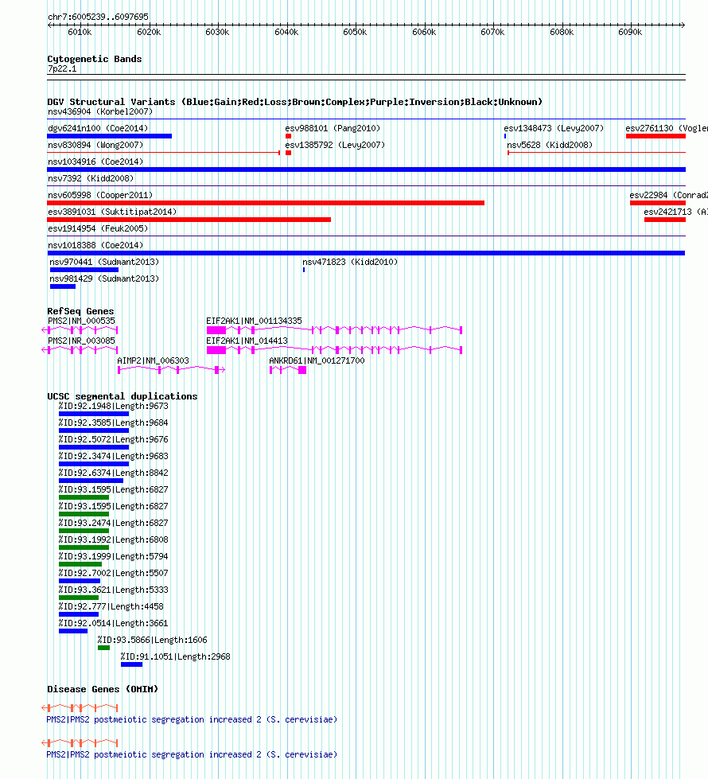Open the PMS2|NM_000535 gene glyph

[x=80, y=330]
